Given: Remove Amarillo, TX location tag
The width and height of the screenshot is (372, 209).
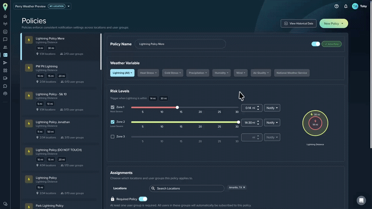Looking at the screenshot, I should click(x=244, y=188).
